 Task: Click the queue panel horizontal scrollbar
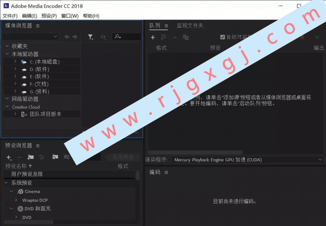(195, 152)
